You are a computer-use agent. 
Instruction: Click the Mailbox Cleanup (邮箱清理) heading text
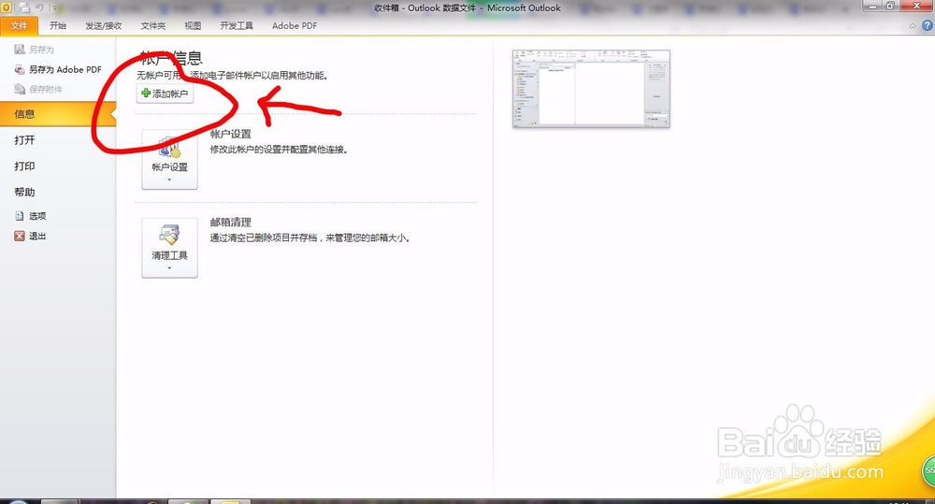[230, 223]
